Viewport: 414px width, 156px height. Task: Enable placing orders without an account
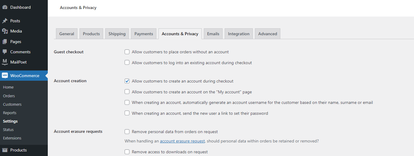[x=127, y=52]
